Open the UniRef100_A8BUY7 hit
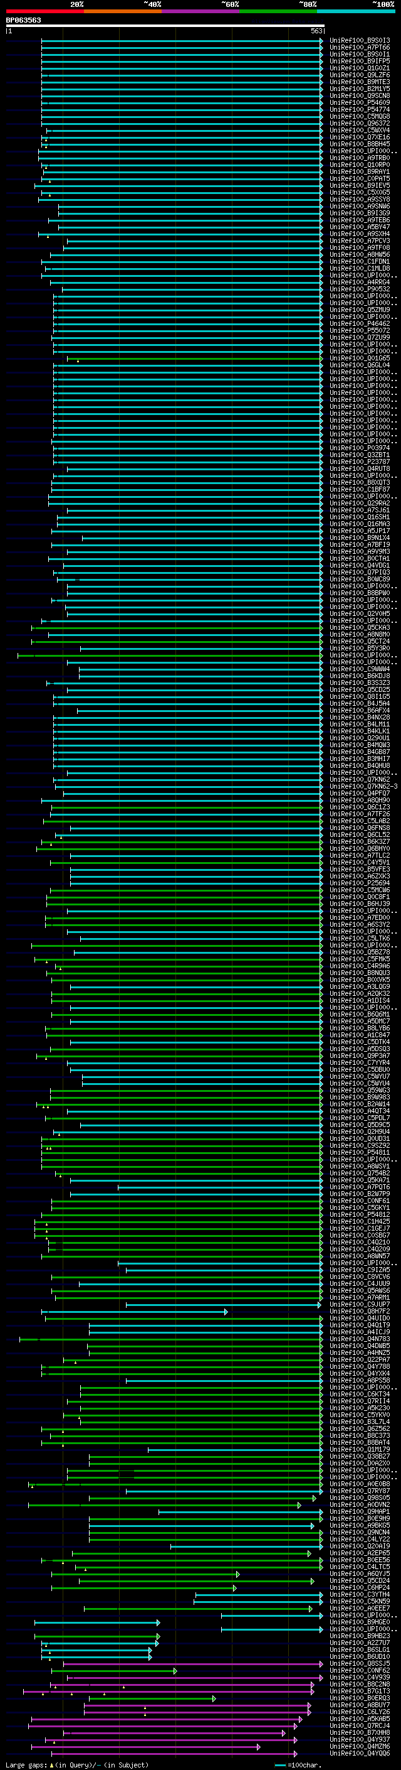The image size is (401, 1770). click(x=359, y=1705)
